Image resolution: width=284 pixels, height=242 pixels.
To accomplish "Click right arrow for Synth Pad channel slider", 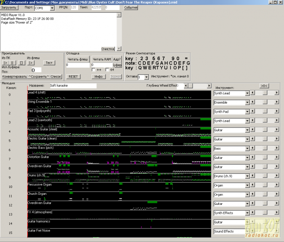I will click(277, 111).
